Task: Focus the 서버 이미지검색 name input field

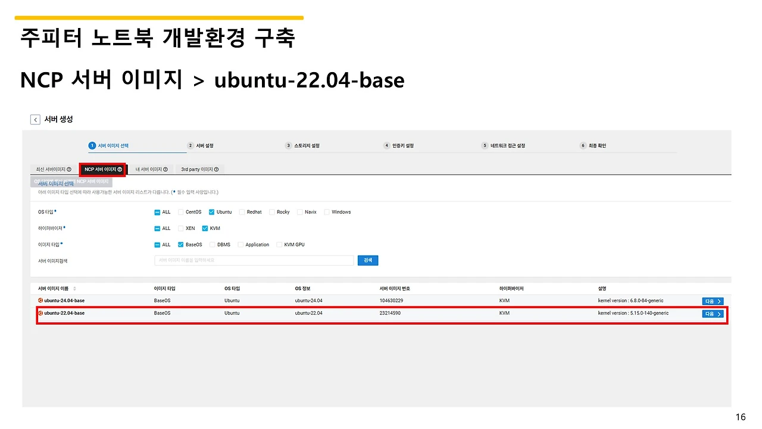Action: [x=254, y=260]
